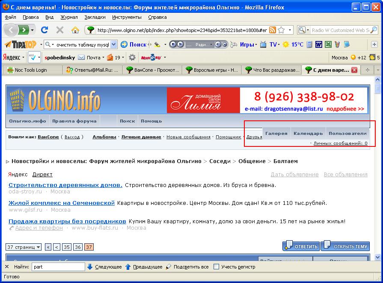Click the blue notes icon in the toolbar

tap(346, 44)
